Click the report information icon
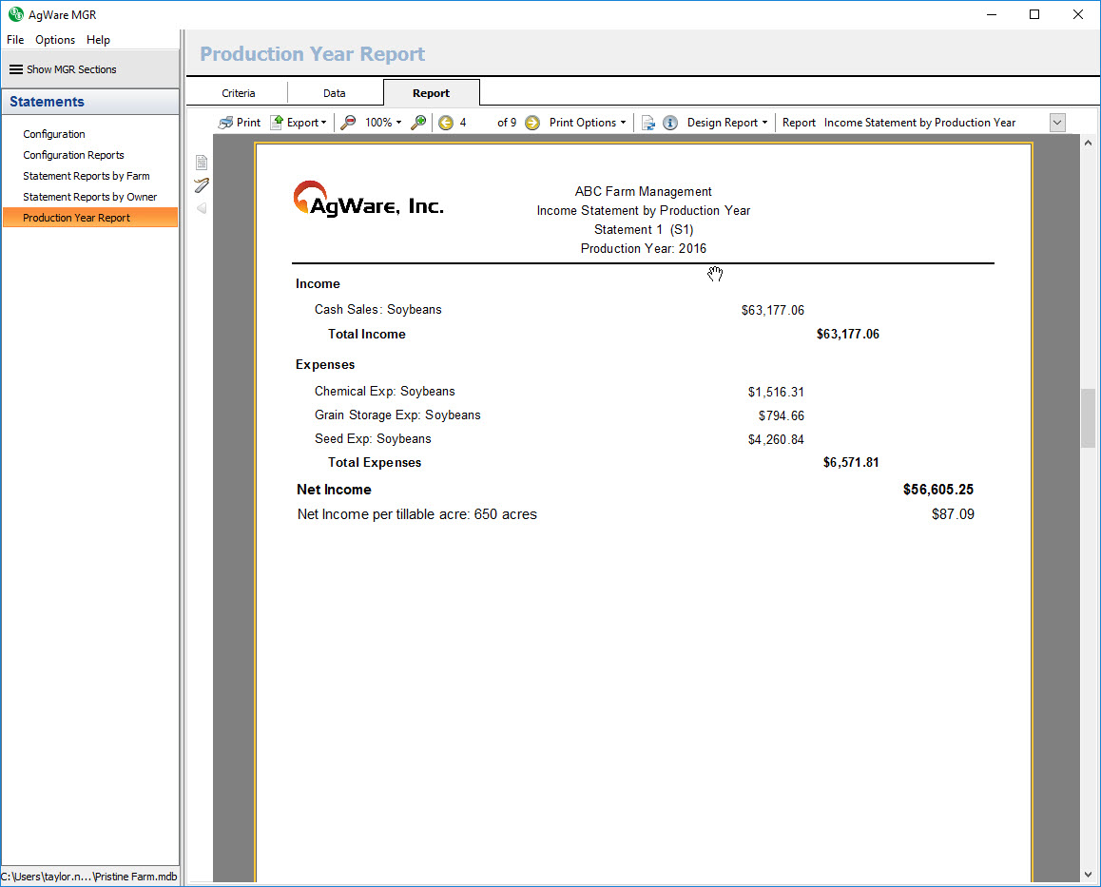This screenshot has width=1101, height=887. (670, 123)
